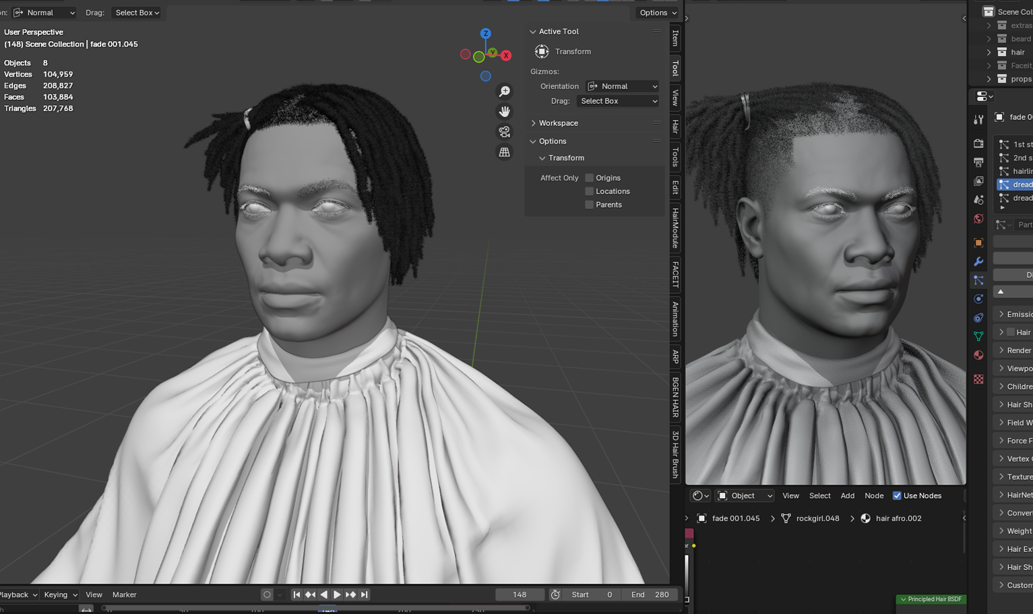Open the Object properties tab icon

coord(978,243)
